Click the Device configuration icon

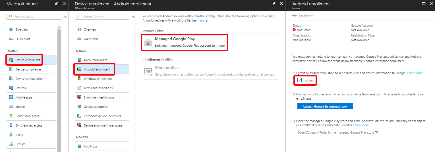click(11, 79)
